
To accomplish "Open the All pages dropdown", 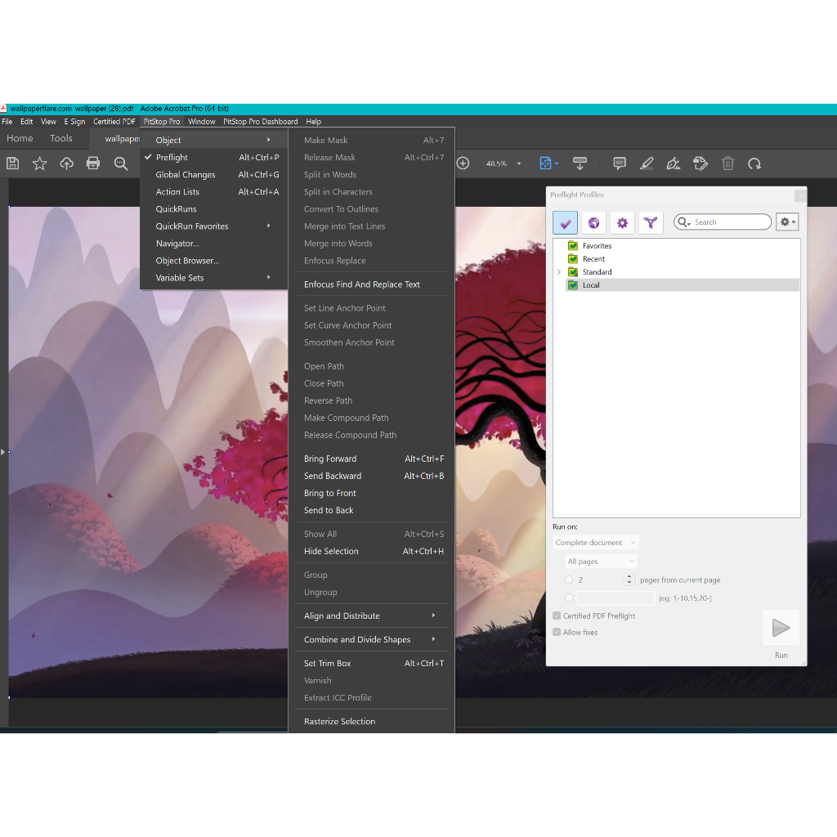I will (x=601, y=562).
